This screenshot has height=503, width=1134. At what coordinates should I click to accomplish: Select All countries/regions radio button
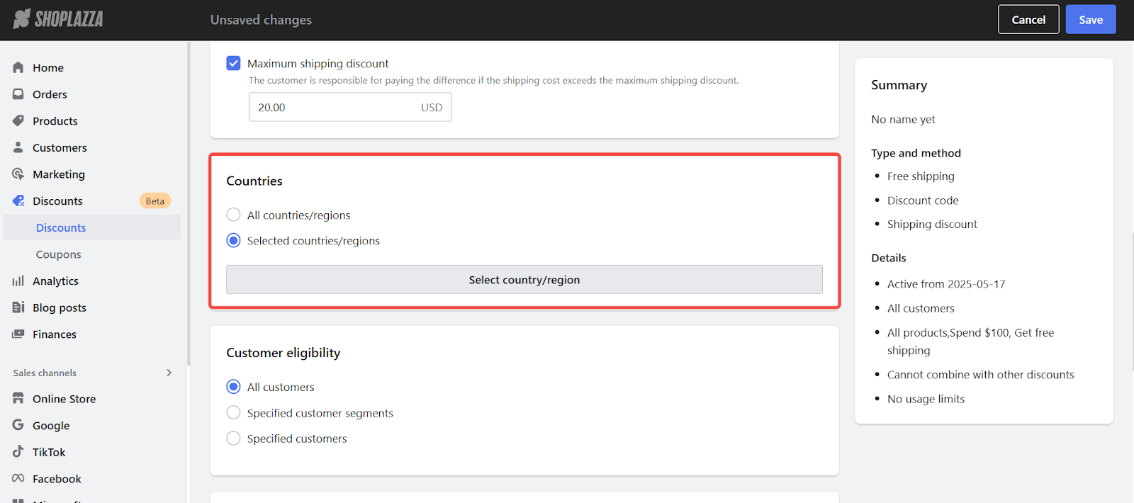(233, 215)
